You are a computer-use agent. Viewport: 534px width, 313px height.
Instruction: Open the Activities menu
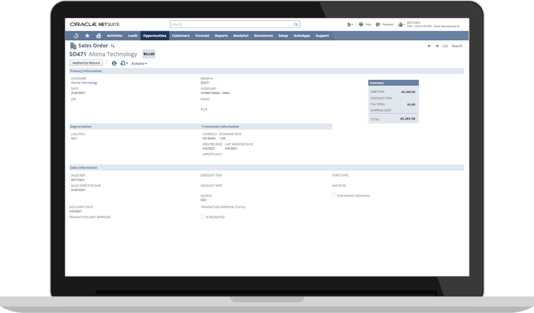[x=115, y=36]
